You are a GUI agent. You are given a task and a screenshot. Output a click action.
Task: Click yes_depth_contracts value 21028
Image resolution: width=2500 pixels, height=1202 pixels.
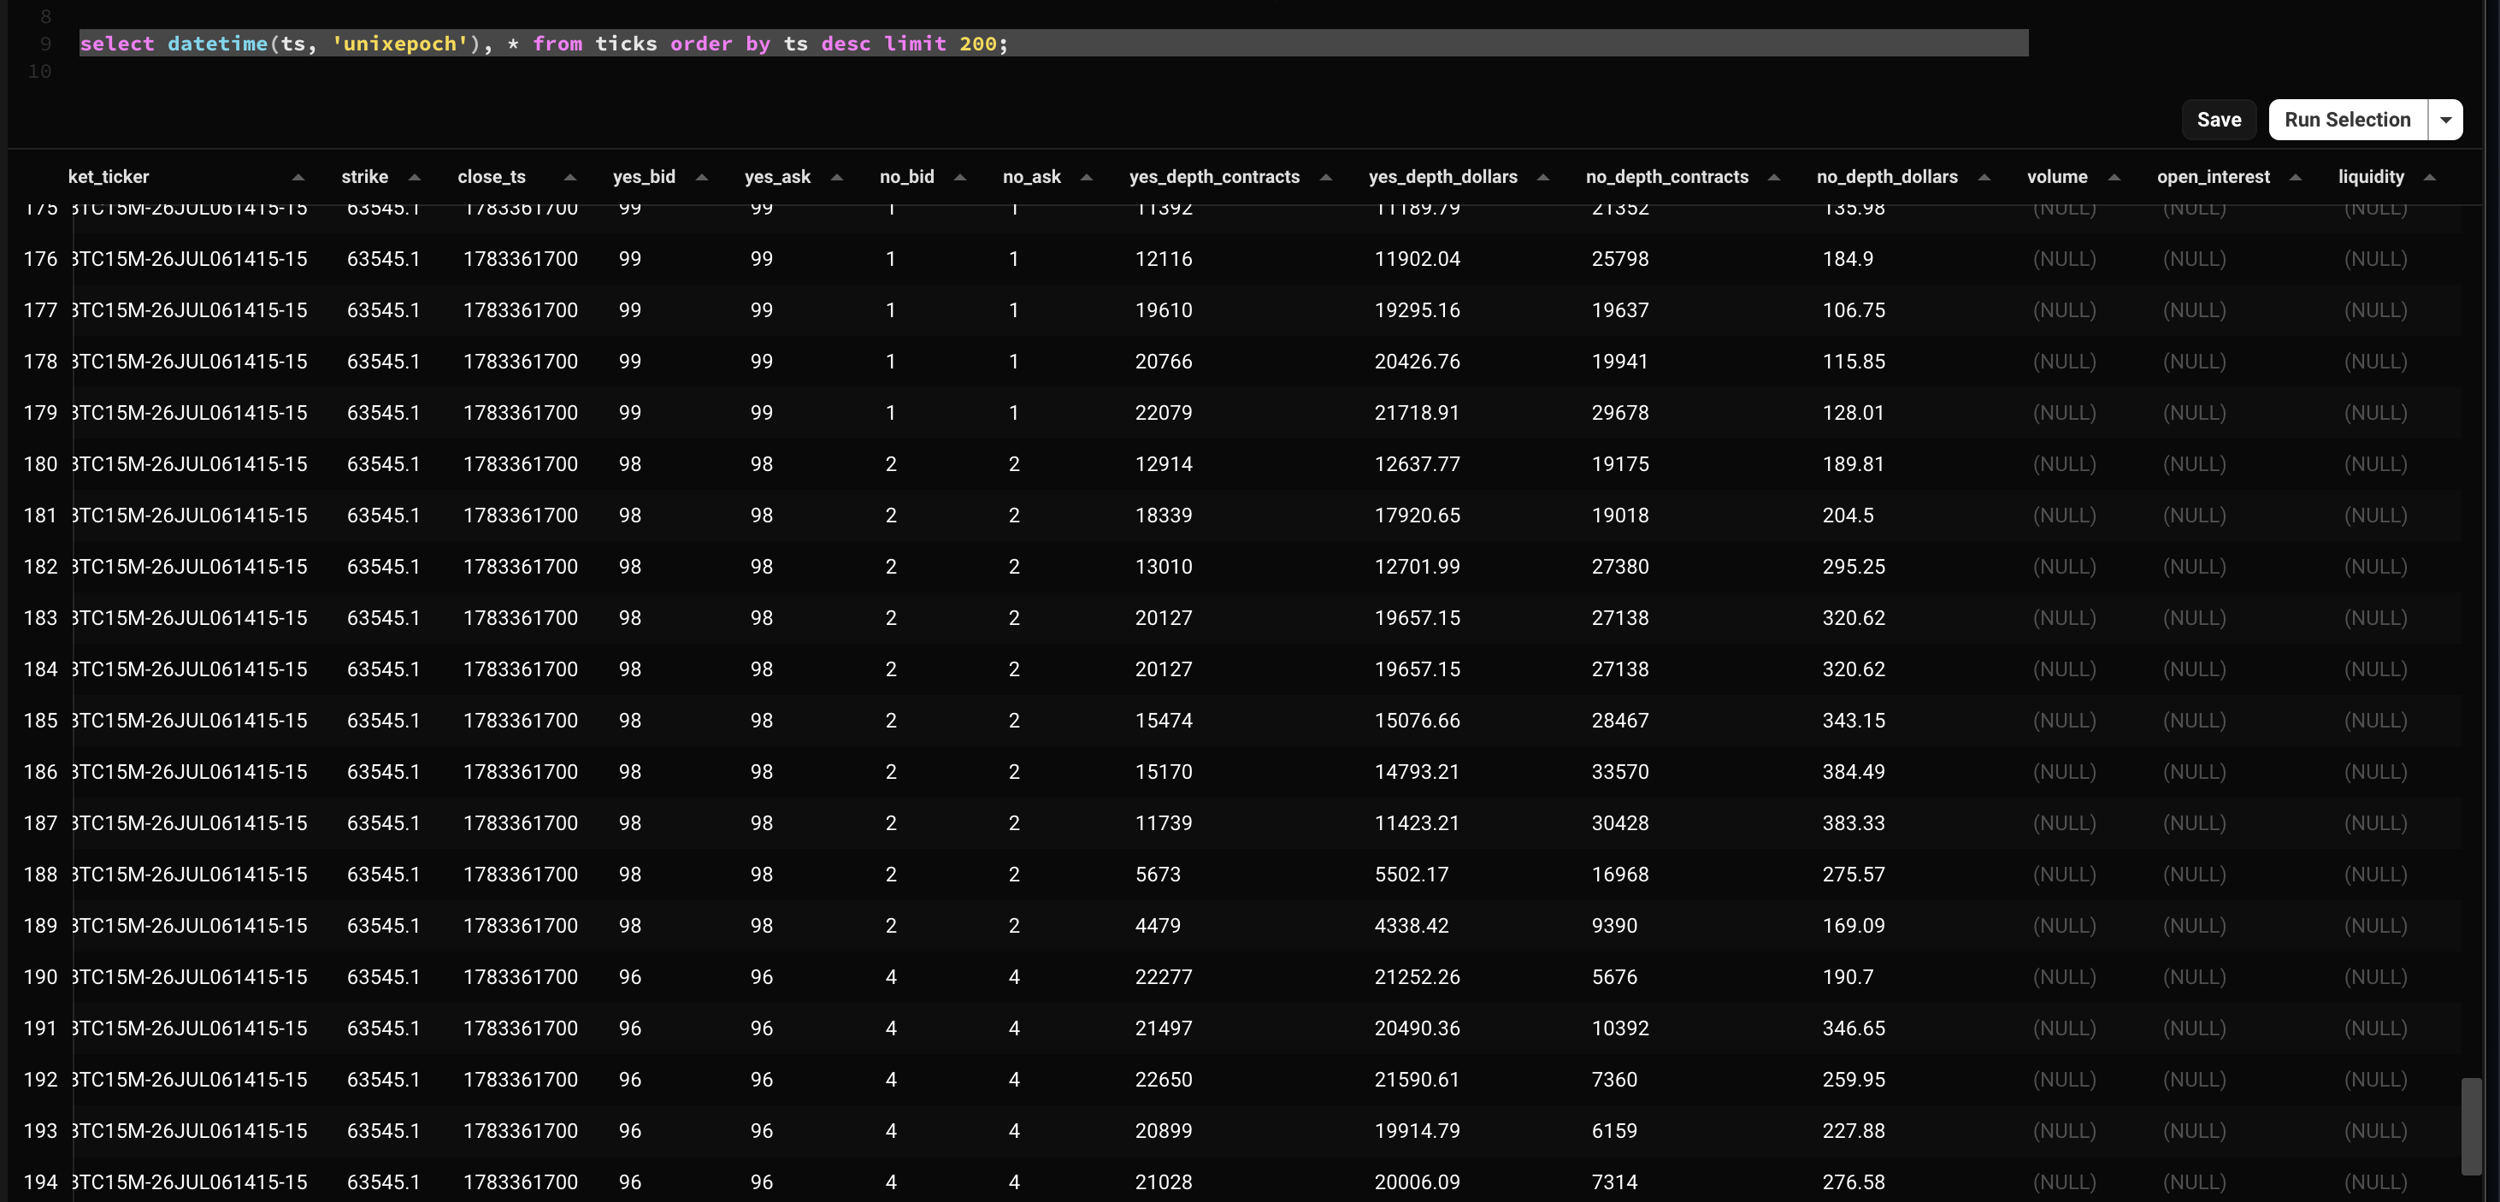1164,1182
